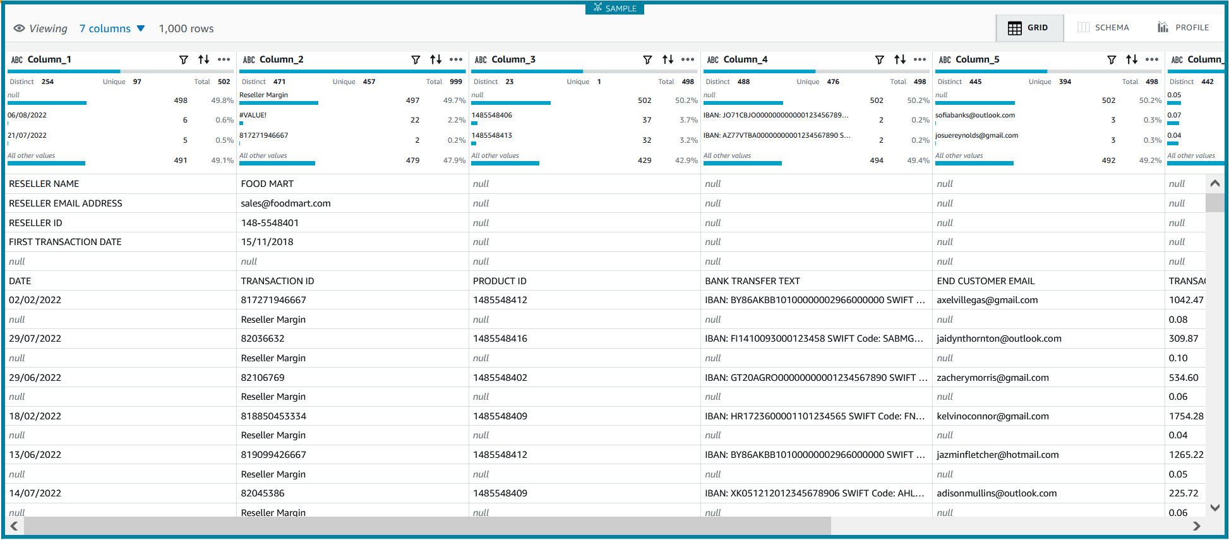Select the 1485548406 distribution bar in Column_3

coord(474,123)
